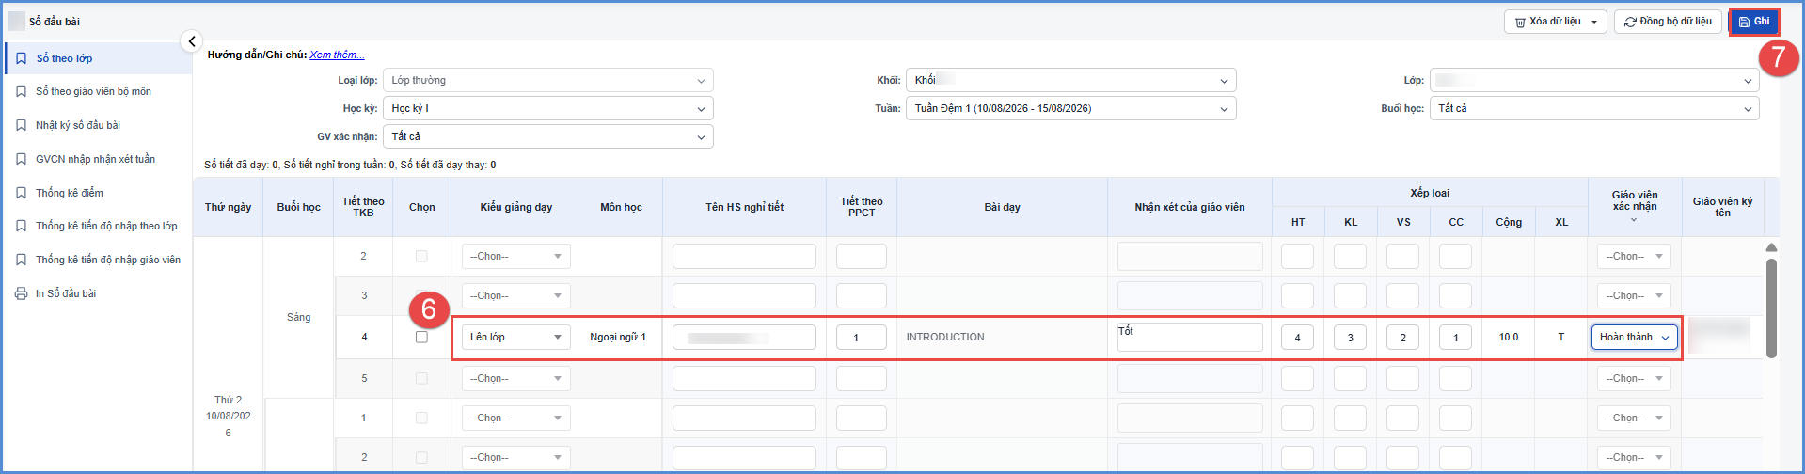Click bookmark icon beside Thống kê tiến độ nhập giáo viên

click(x=21, y=260)
